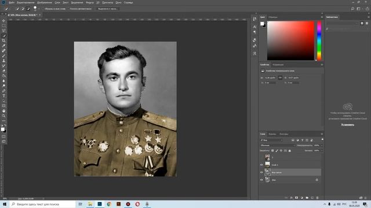This screenshot has width=371, height=208.
Task: Click Create new layer icon
Action: 312,198
